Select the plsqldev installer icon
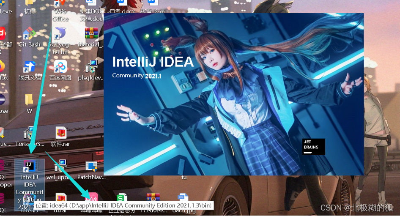Image resolution: width=400 pixels, height=216 pixels. pos(91,71)
